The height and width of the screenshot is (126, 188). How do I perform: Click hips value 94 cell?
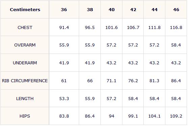click(x=111, y=116)
